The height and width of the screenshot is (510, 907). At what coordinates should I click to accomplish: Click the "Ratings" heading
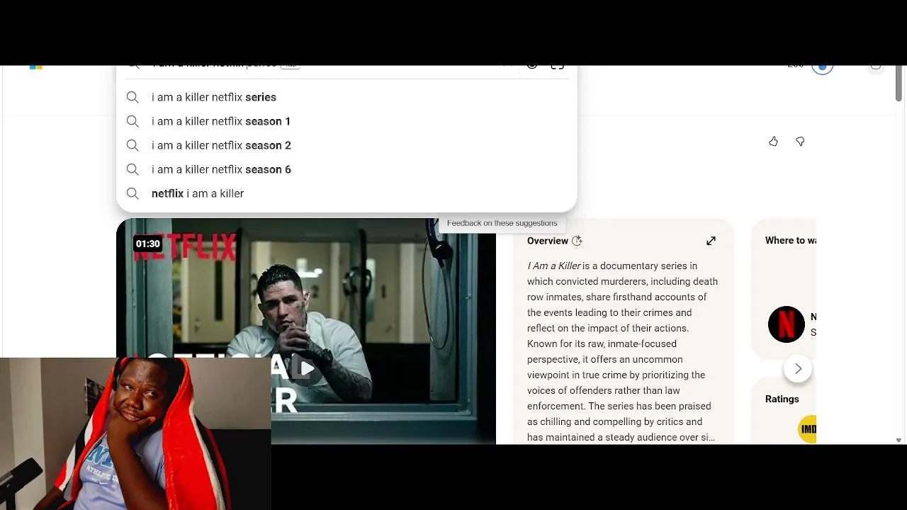point(782,399)
